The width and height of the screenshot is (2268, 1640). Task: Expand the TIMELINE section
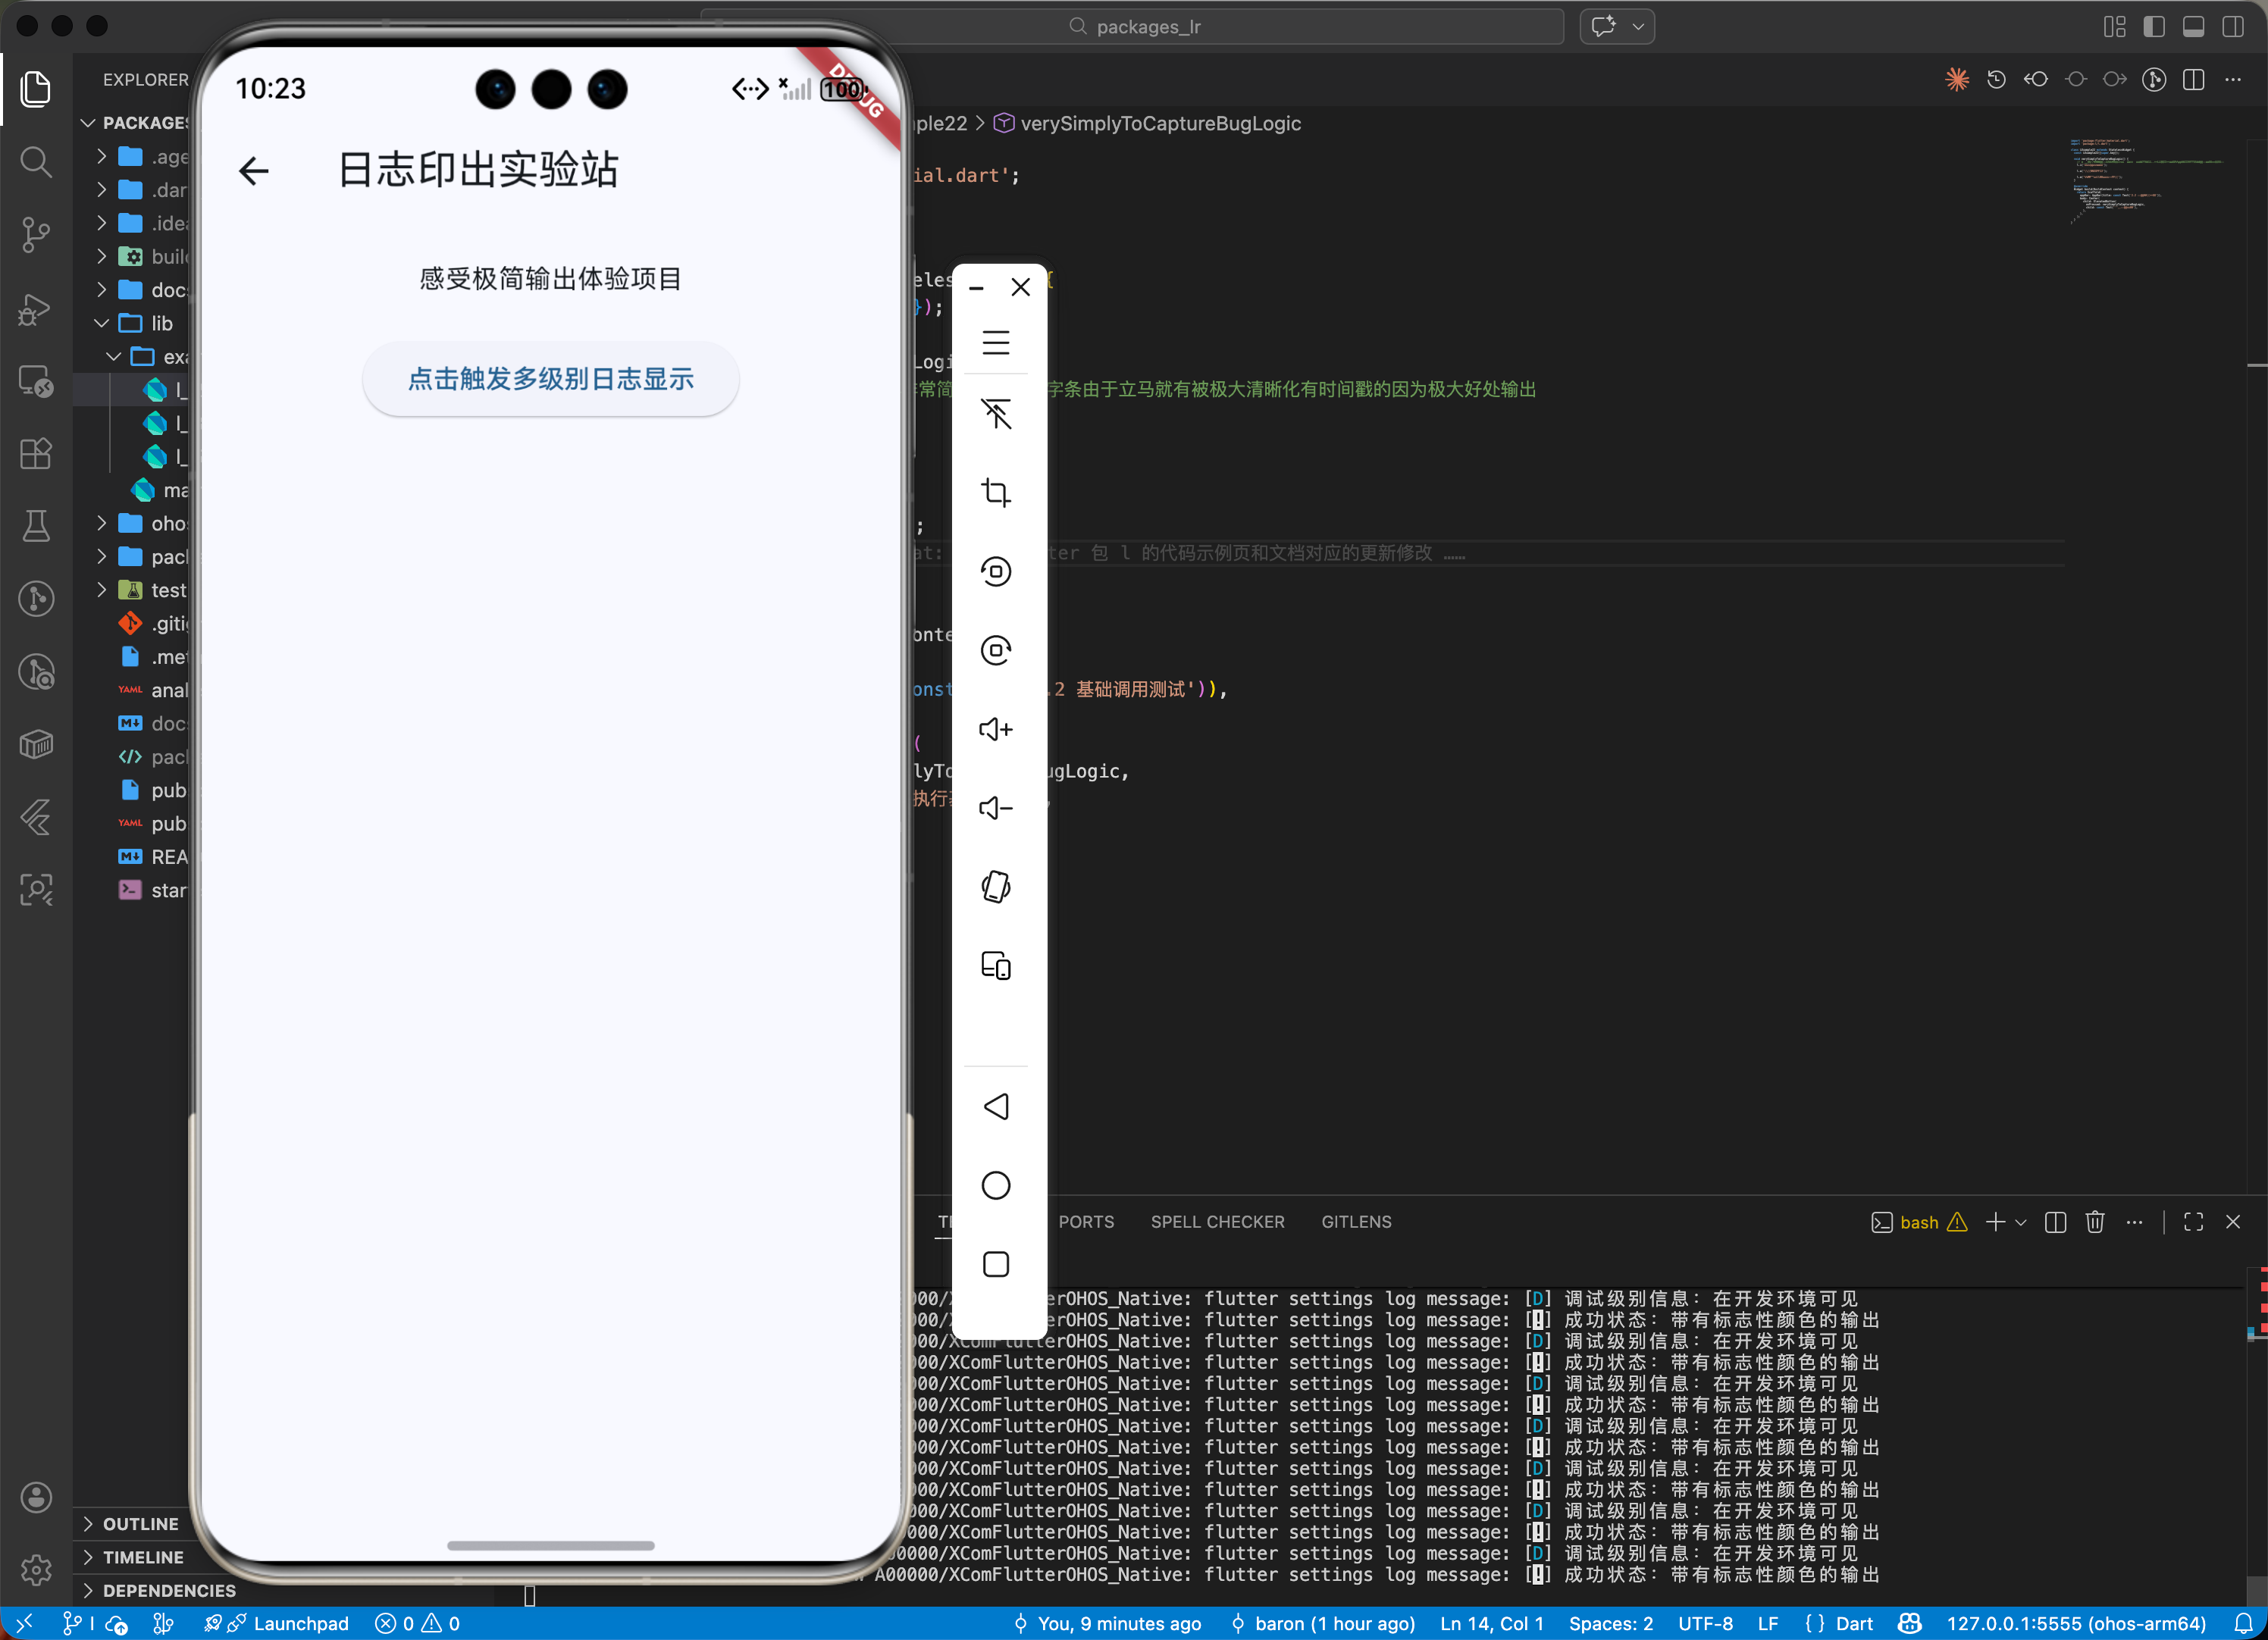(x=143, y=1557)
